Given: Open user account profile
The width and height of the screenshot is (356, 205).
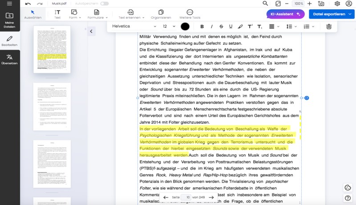Looking at the screenshot, I should tap(349, 4).
